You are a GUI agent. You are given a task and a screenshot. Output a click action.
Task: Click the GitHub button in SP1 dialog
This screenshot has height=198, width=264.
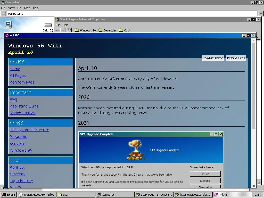point(205,174)
